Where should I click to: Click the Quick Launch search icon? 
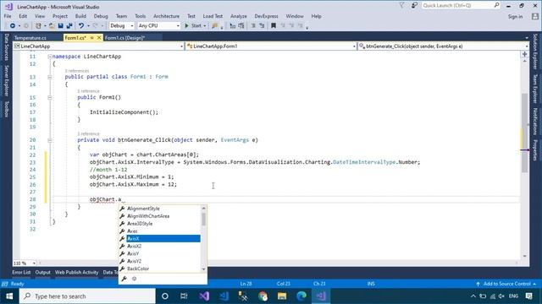(x=496, y=5)
